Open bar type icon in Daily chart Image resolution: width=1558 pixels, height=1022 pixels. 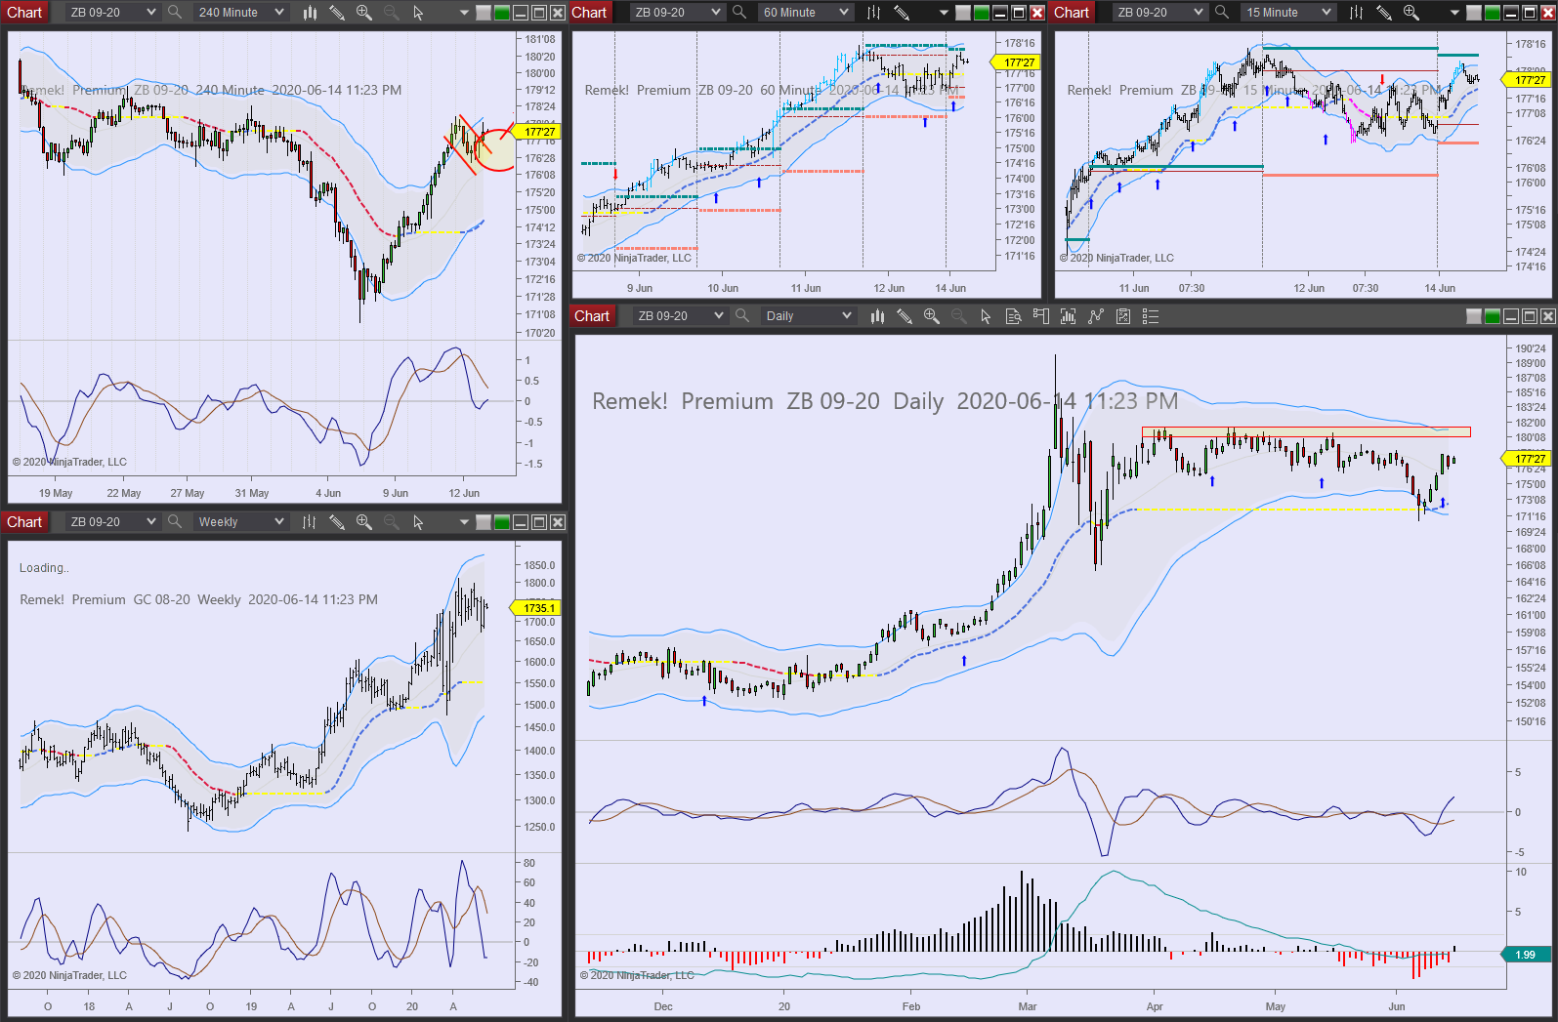coord(877,316)
